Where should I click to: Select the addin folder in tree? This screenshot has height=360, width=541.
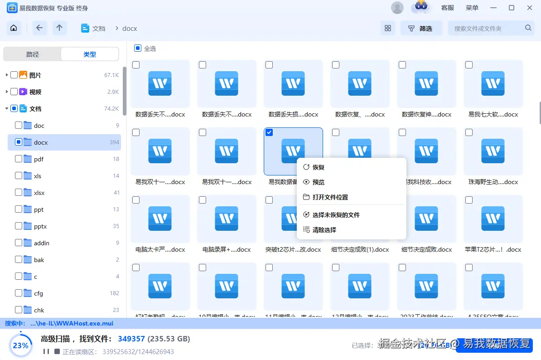pyautogui.click(x=64, y=243)
